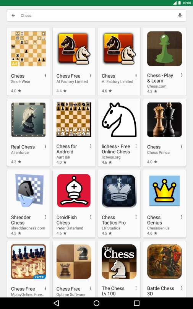Viewport: 193px width, 309px height.
Task: Open Chess Tactics Pro king icon
Action: [x=119, y=190]
